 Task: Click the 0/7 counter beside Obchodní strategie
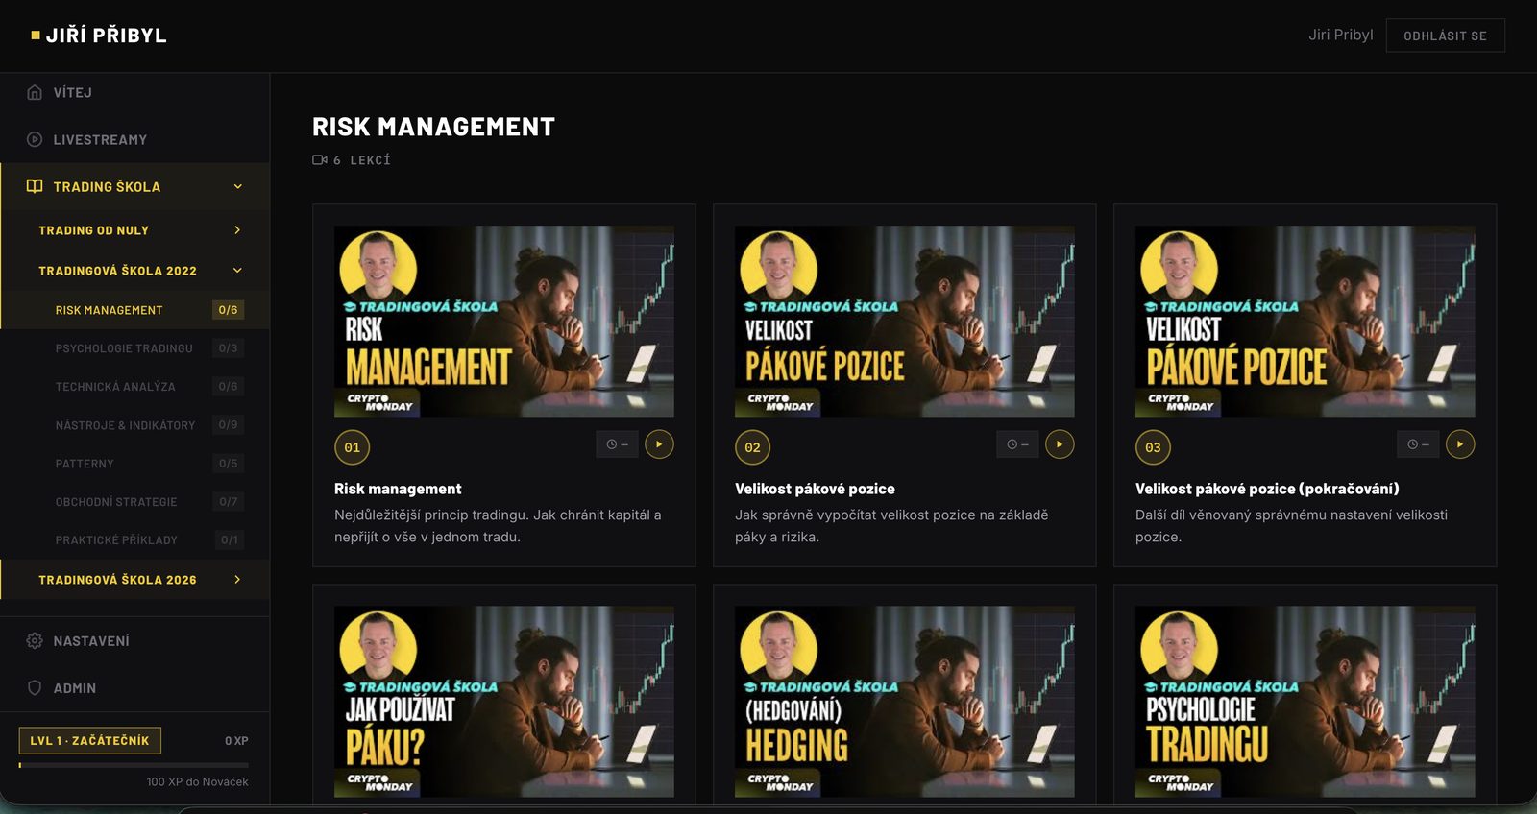pyautogui.click(x=228, y=502)
